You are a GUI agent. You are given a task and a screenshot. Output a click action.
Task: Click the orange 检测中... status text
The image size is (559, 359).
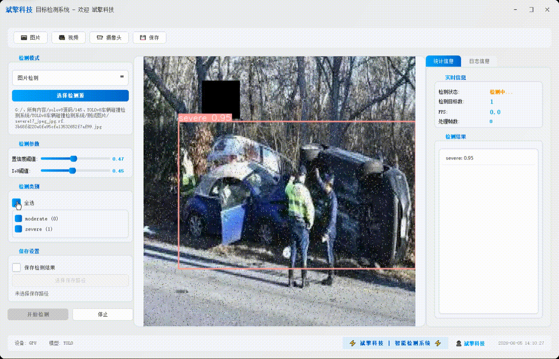501,92
